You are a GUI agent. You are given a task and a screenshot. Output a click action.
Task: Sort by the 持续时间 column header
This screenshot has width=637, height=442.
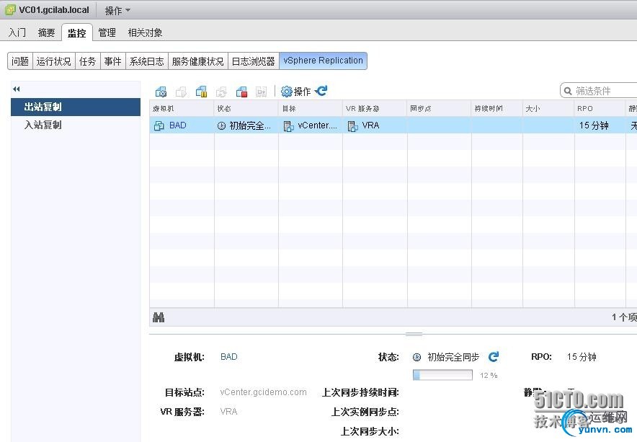click(497, 109)
